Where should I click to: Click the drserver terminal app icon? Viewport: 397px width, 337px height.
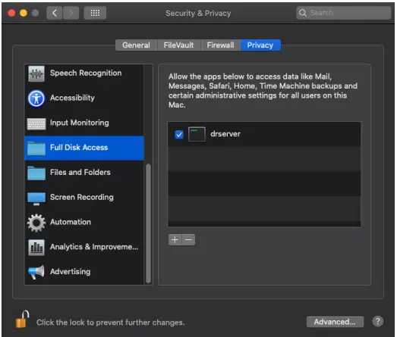click(x=197, y=134)
